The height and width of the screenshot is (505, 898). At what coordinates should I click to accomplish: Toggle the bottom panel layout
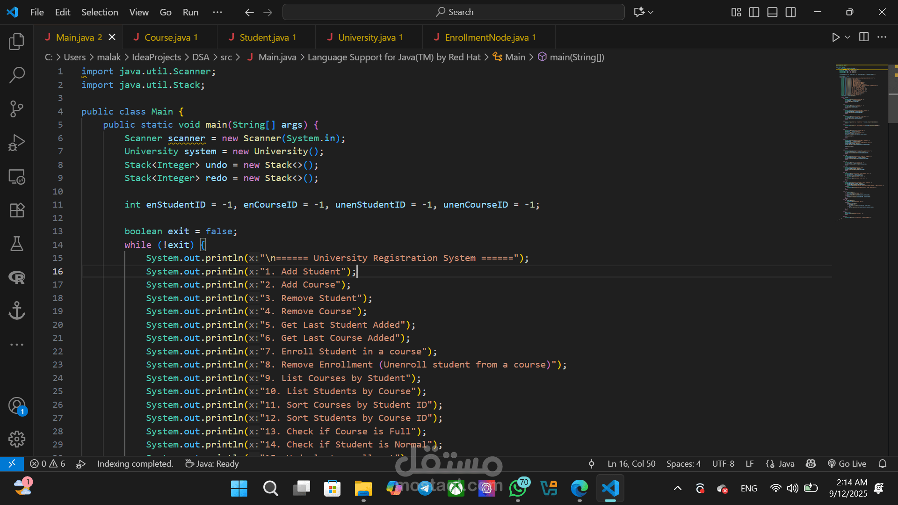772,12
